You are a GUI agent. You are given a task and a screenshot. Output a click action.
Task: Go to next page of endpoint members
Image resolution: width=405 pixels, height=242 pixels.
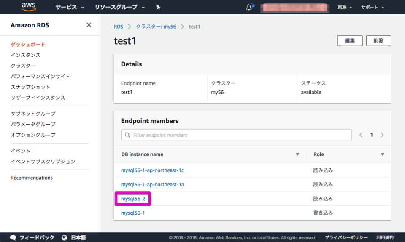[x=382, y=135]
